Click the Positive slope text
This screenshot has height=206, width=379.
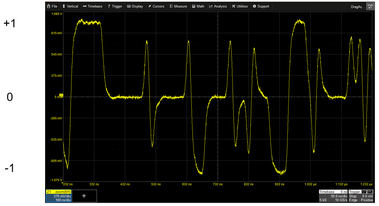click(367, 200)
